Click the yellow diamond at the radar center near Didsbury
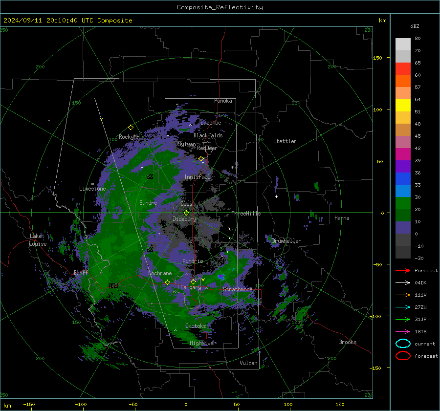The height and width of the screenshot is (411, 440). tap(187, 213)
